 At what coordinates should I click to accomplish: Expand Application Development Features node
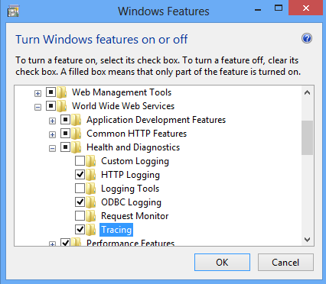(x=52, y=121)
